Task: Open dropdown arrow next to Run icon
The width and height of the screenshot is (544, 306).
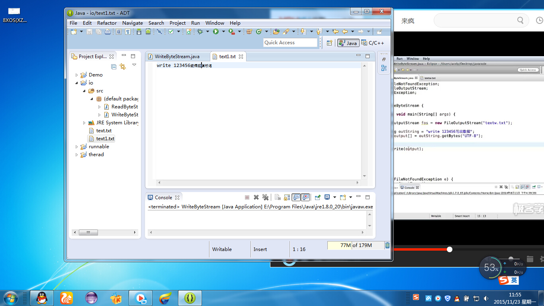Action: pyautogui.click(x=223, y=31)
